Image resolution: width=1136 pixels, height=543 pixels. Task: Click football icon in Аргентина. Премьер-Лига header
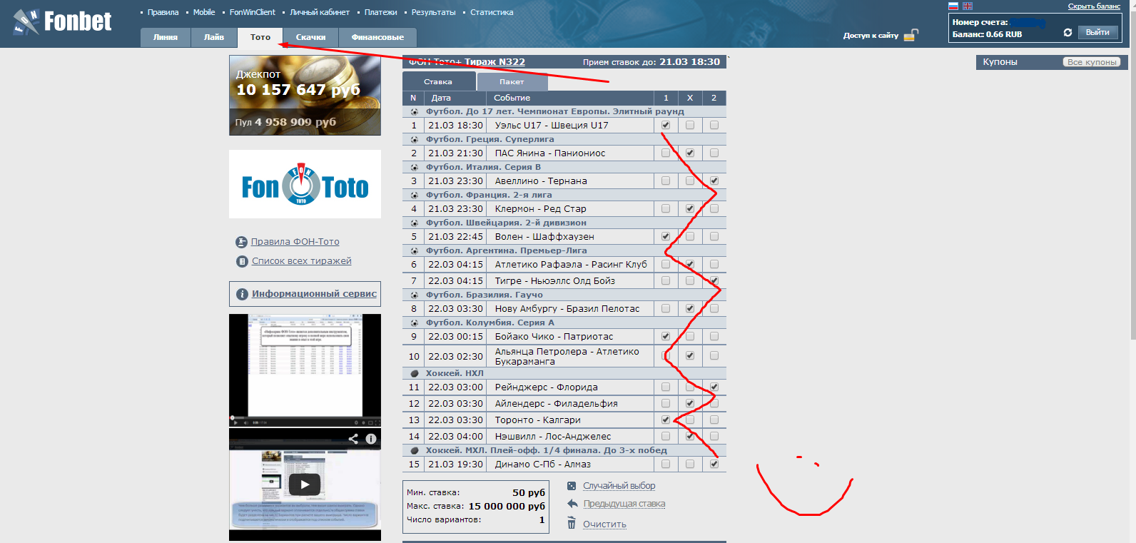click(x=415, y=250)
